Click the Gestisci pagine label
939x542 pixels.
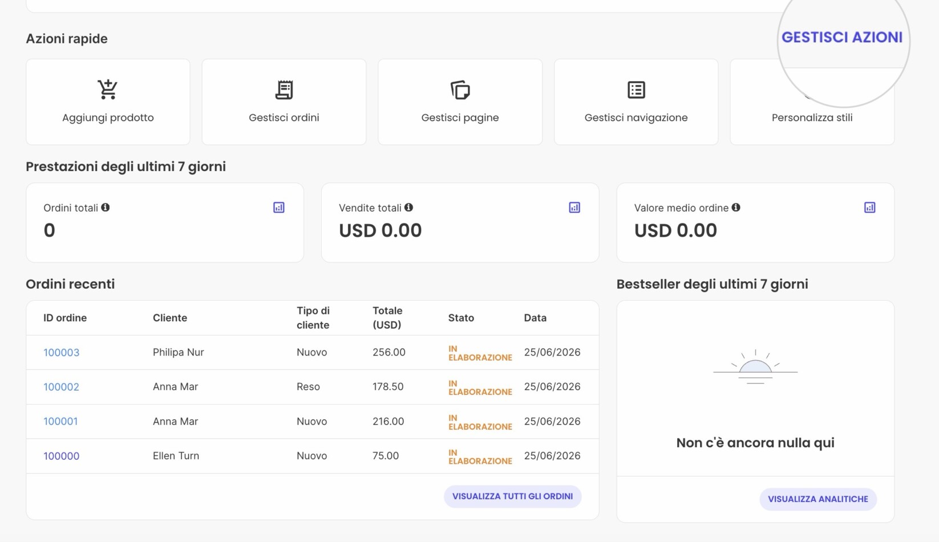(460, 118)
